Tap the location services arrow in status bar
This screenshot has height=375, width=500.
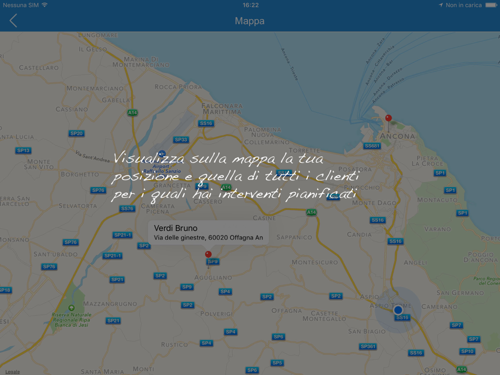click(440, 5)
